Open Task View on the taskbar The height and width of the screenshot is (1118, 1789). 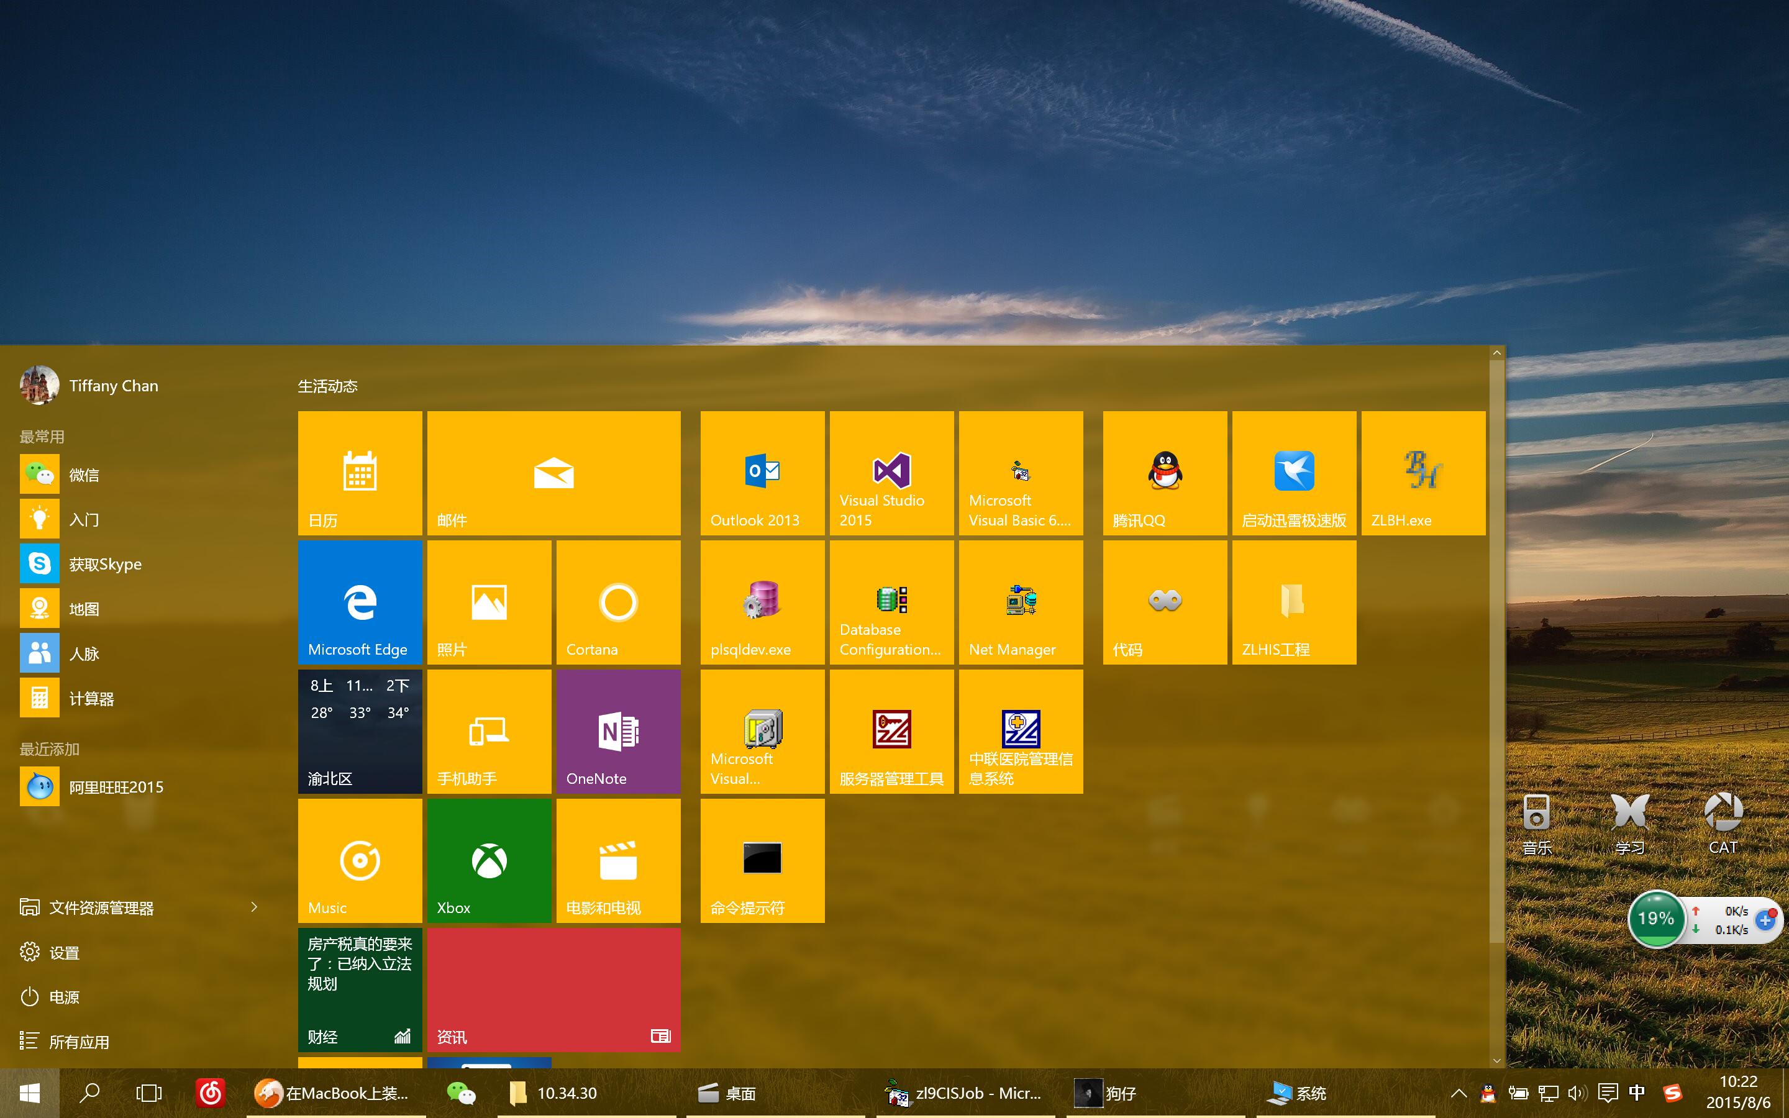click(x=148, y=1093)
